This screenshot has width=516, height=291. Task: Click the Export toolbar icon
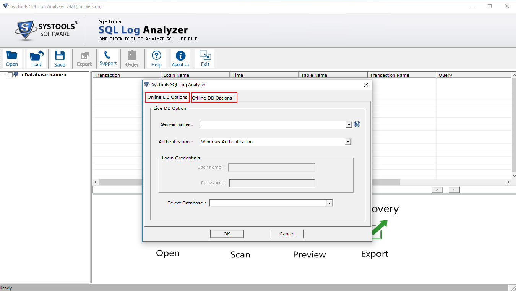pyautogui.click(x=84, y=59)
